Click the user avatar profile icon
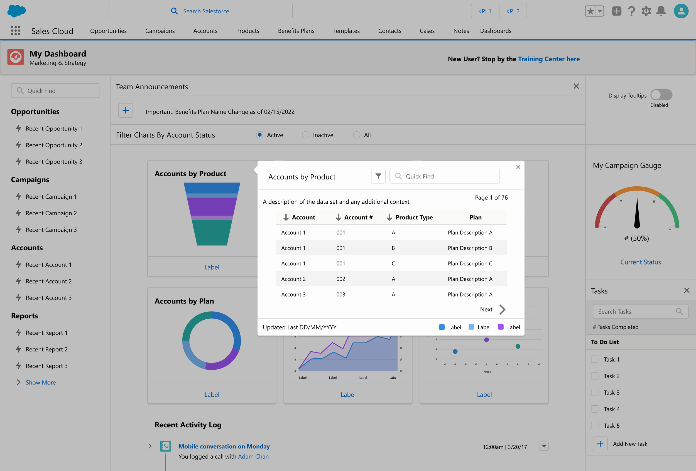Viewport: 696px width, 471px height. [681, 11]
